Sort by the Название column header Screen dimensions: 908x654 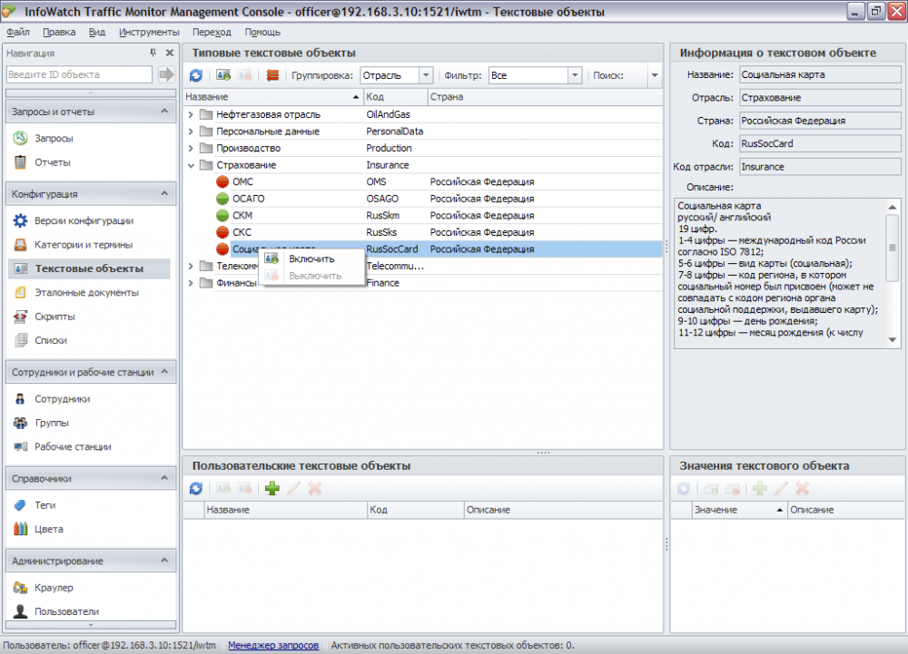(x=272, y=96)
